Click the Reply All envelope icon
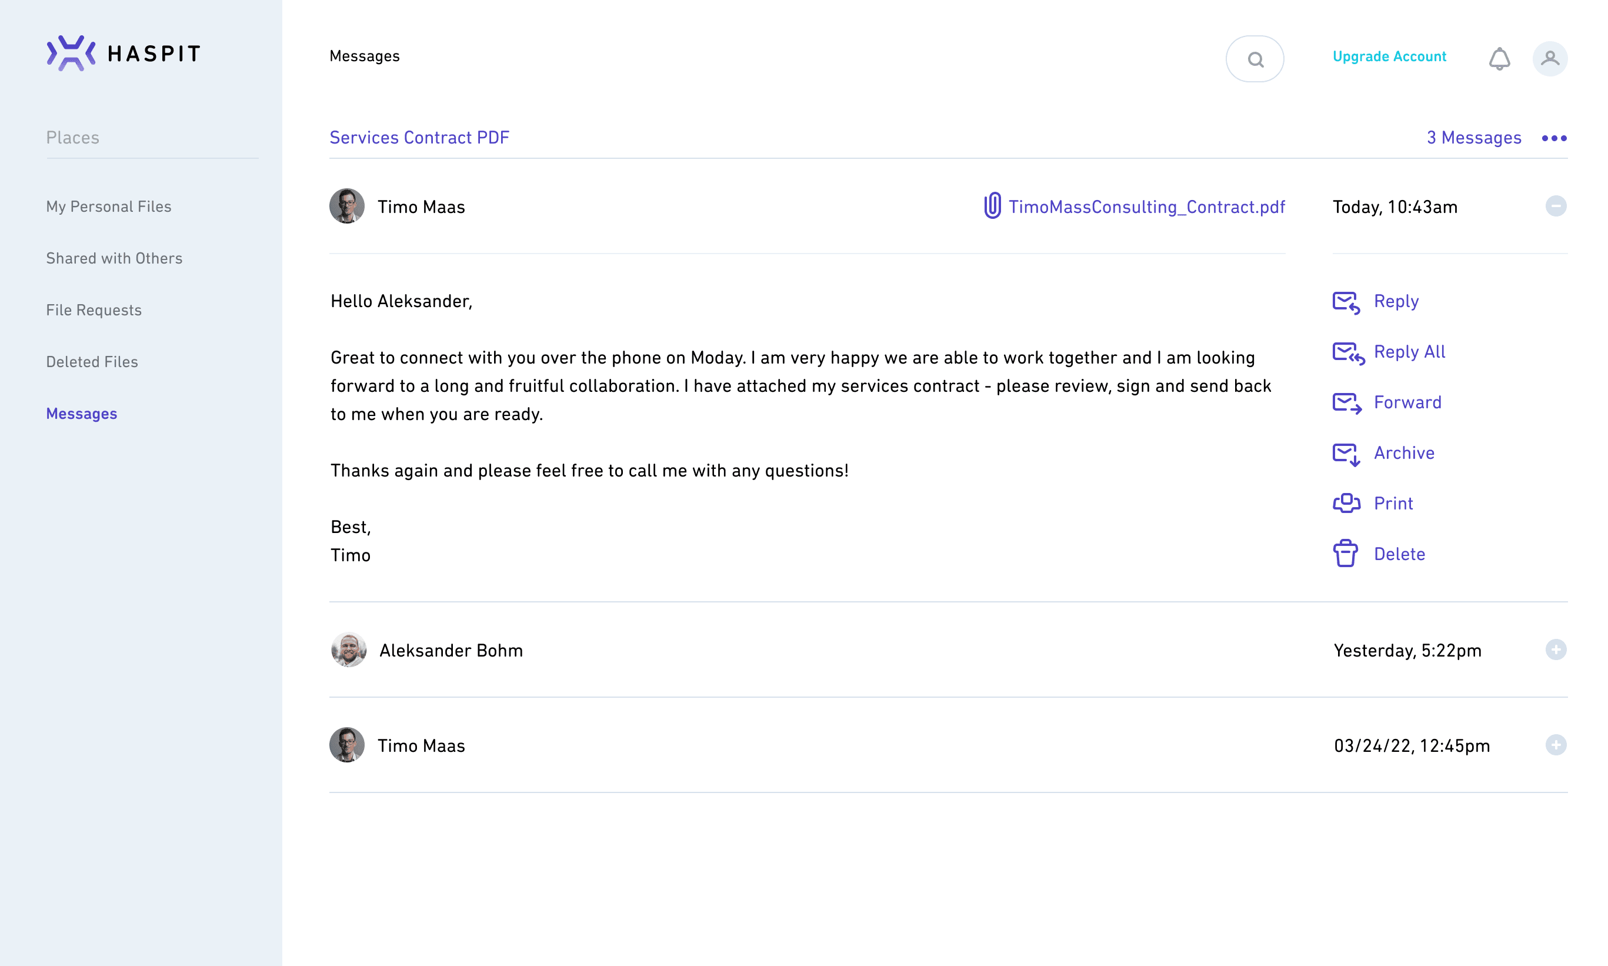Viewport: 1608px width, 966px height. click(1347, 353)
